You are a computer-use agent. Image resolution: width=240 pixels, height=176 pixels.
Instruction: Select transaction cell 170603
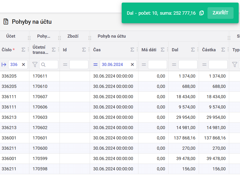(44, 118)
